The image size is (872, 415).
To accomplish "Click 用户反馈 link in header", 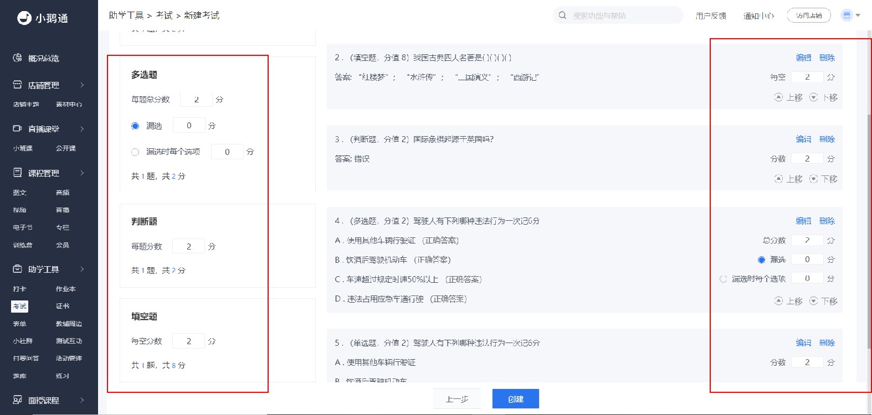I will [x=711, y=16].
